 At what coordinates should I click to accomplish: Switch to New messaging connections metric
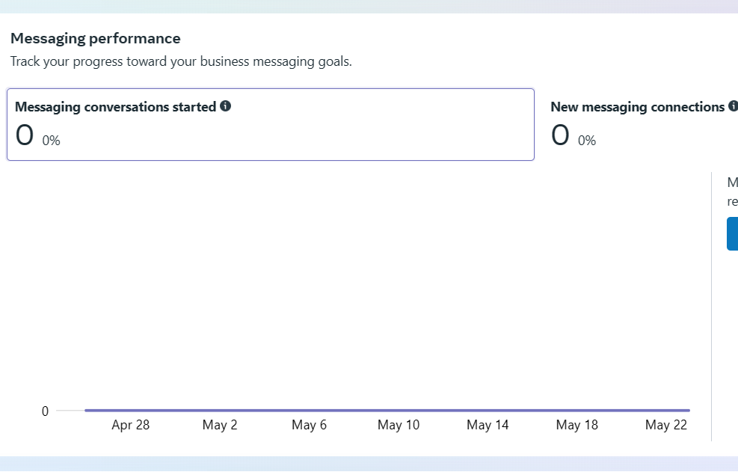point(638,107)
